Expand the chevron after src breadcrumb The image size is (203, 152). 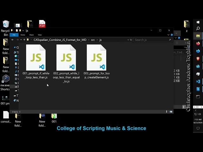97,40
